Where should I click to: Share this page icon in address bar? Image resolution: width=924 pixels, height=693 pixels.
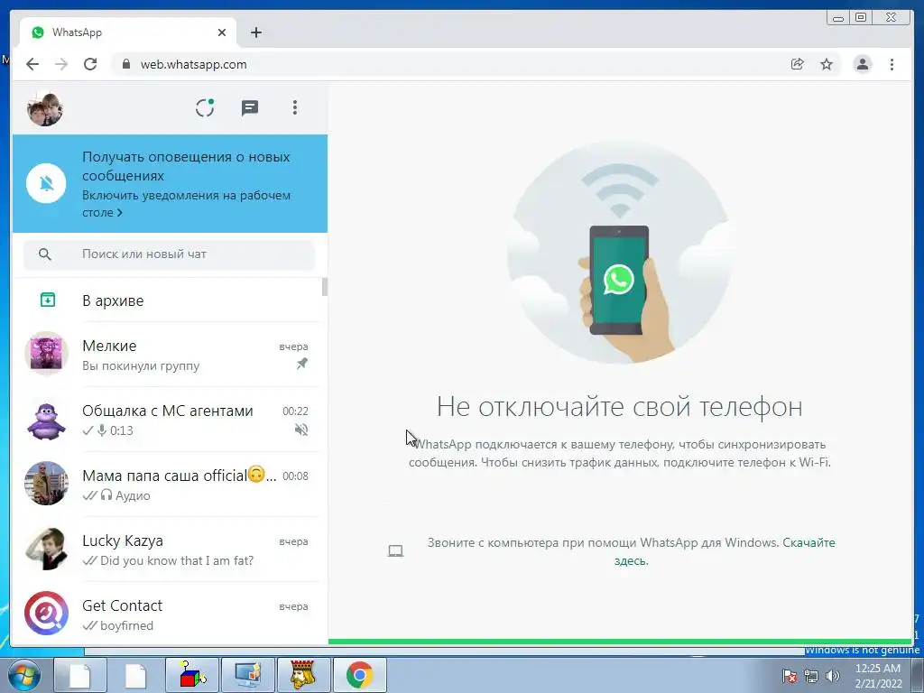click(x=798, y=64)
